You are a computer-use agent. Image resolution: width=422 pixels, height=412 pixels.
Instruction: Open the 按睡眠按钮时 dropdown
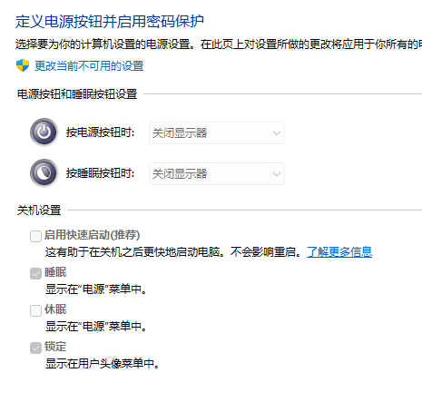217,173
